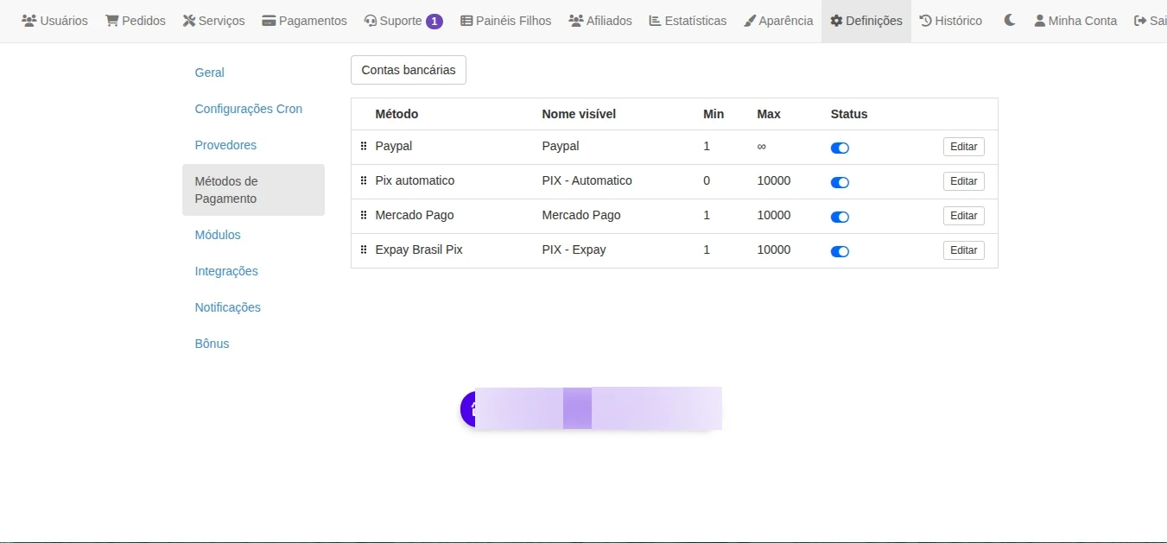Open the Painéis Filhos page
The image size is (1167, 543).
coord(505,21)
